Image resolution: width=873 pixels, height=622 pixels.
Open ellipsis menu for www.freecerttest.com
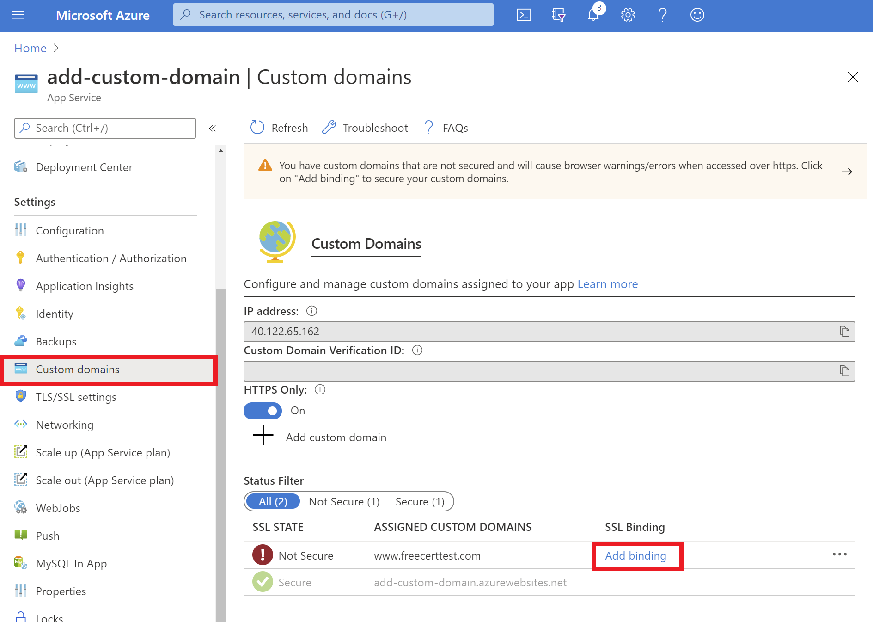(x=840, y=554)
